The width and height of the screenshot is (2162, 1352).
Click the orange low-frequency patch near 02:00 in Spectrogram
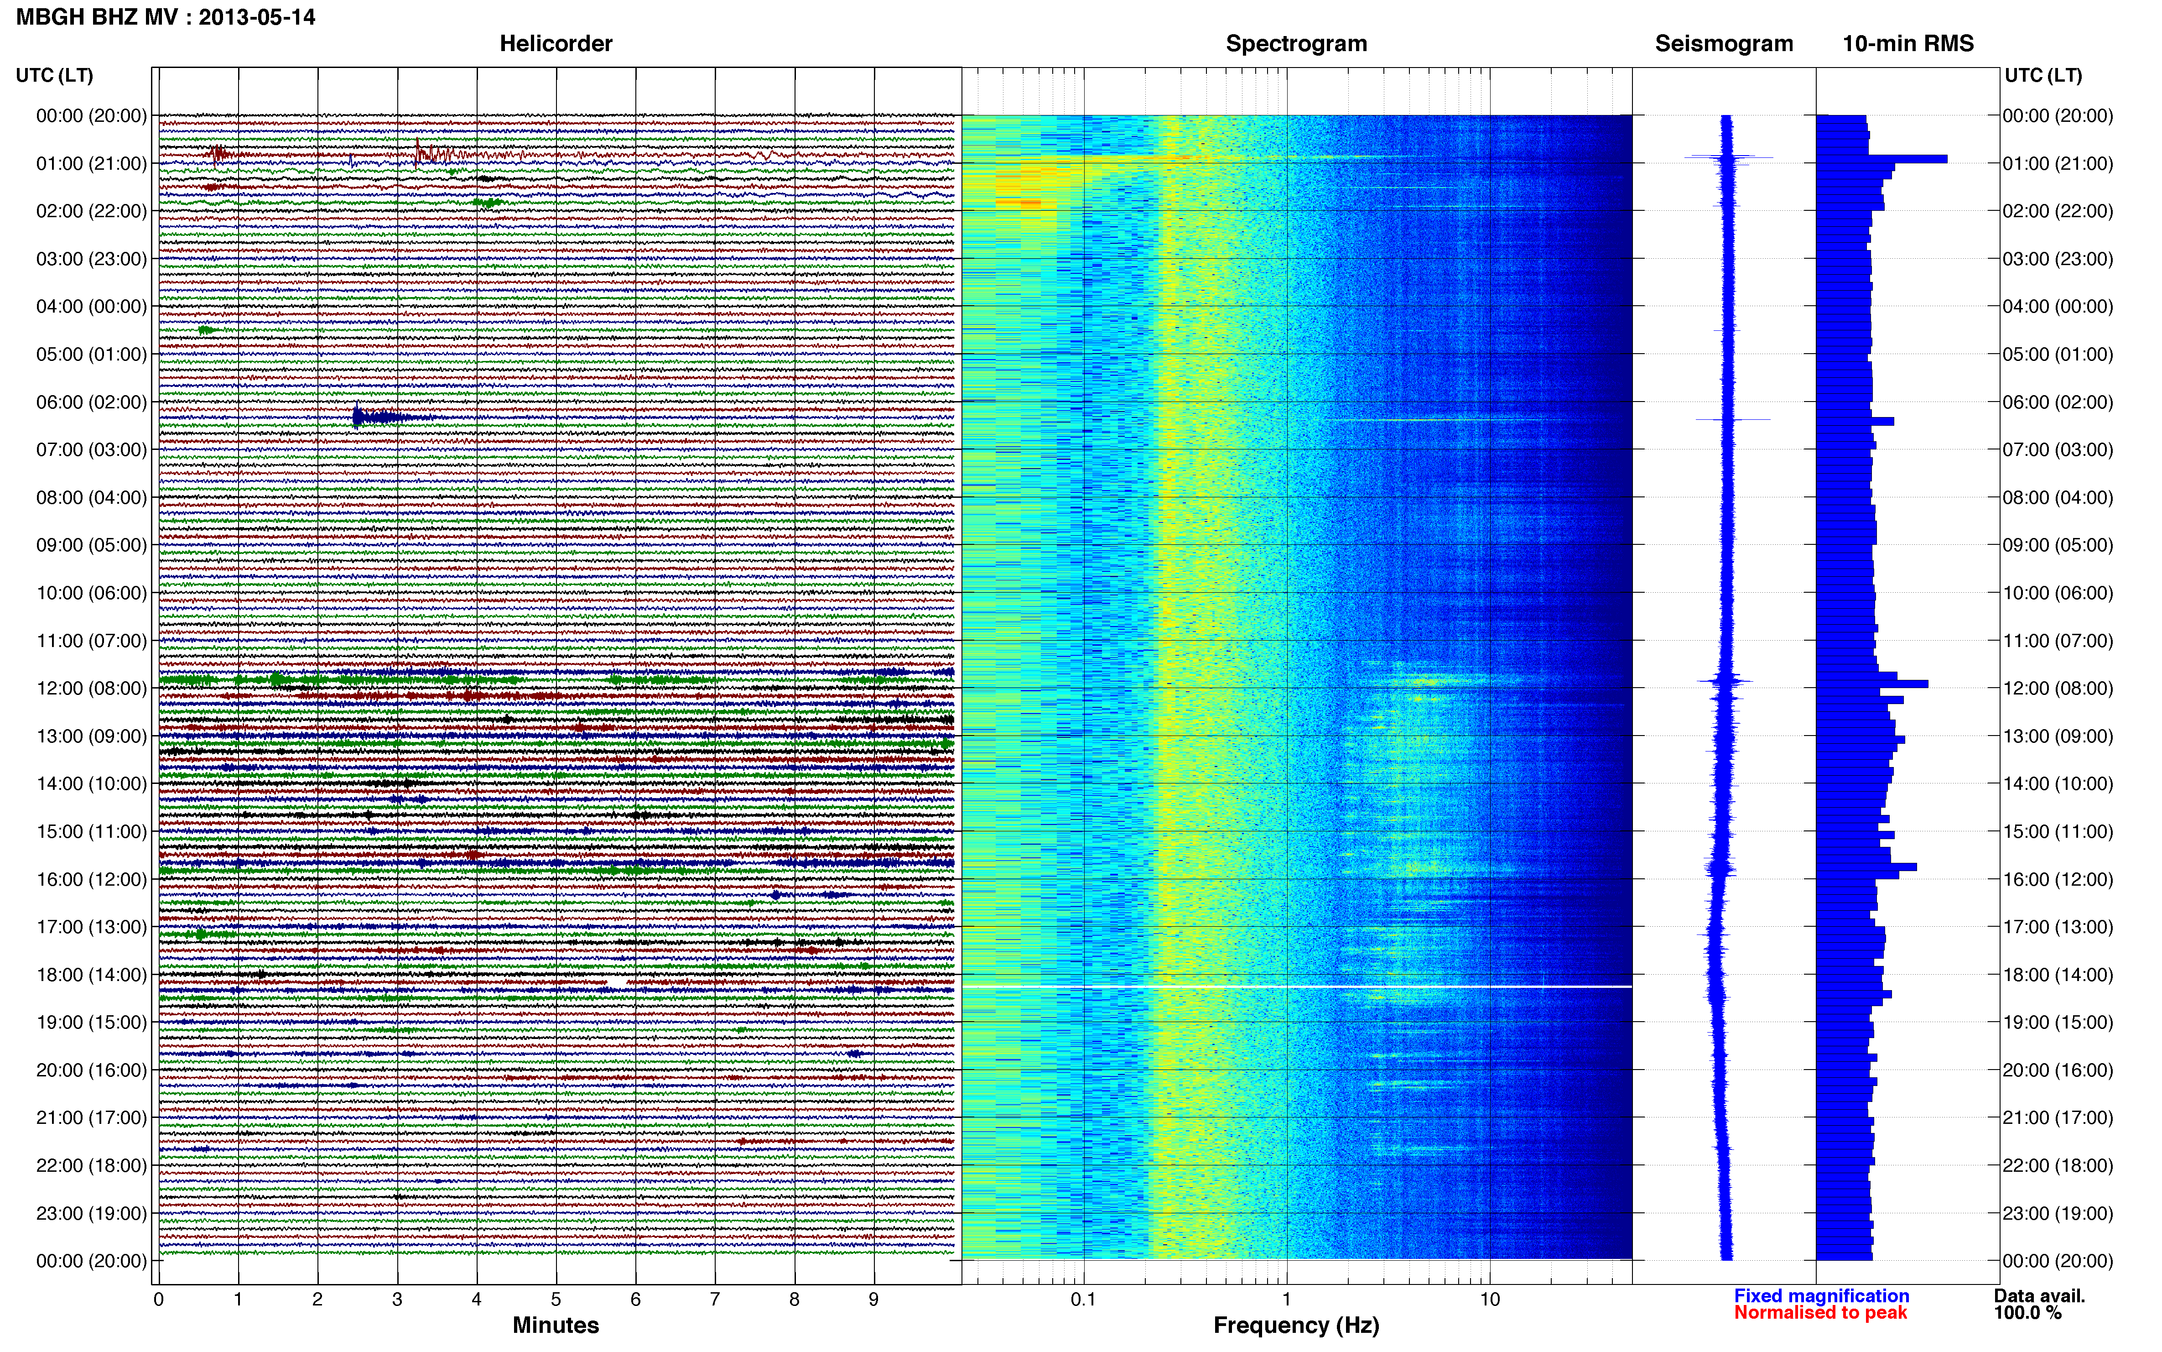pyautogui.click(x=1019, y=204)
